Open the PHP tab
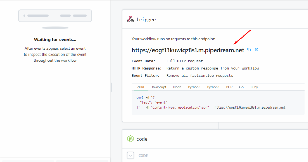Screen dimensions: 308x162 pos(229,87)
